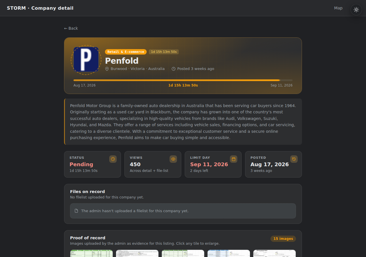Click the orange deadline progress bar
Viewport: 366px width, 257px height.
183,80
